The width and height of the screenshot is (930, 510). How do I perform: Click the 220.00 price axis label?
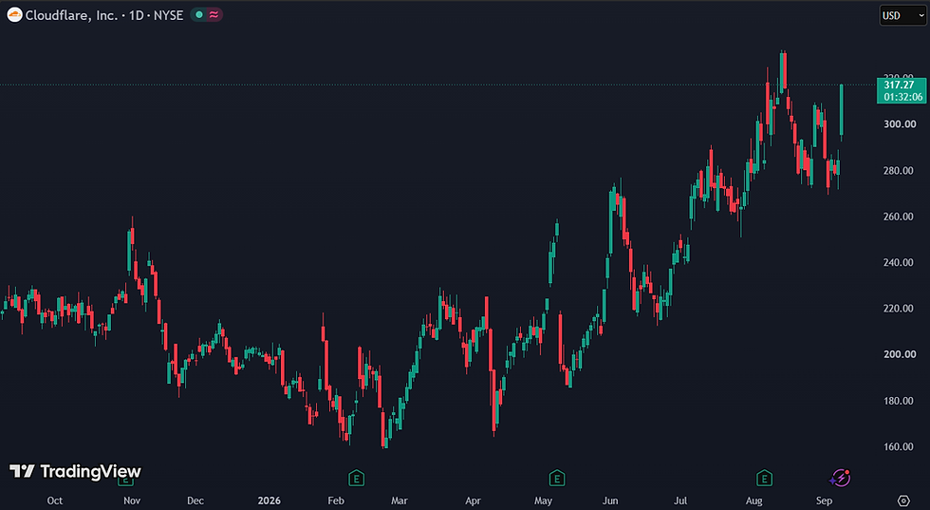pos(899,308)
